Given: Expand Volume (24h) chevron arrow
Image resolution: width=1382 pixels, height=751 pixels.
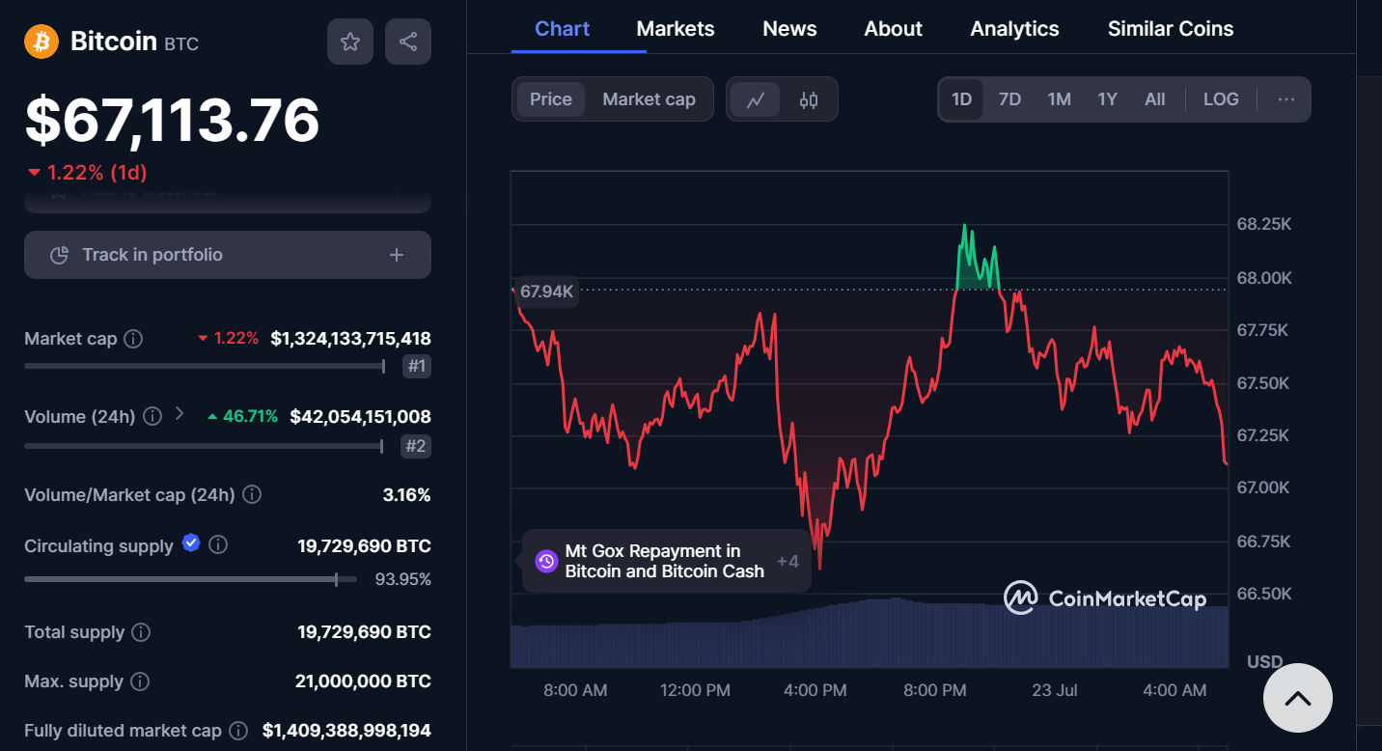Looking at the screenshot, I should [x=180, y=414].
